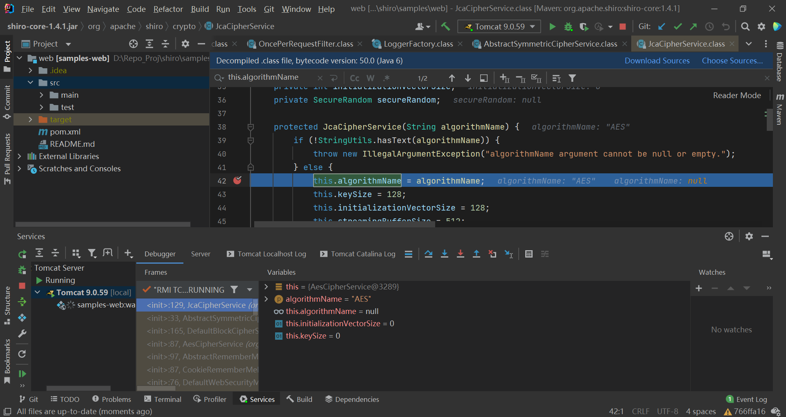Run the Tomcat 9.0.59 configuration
786x417 pixels.
click(552, 27)
